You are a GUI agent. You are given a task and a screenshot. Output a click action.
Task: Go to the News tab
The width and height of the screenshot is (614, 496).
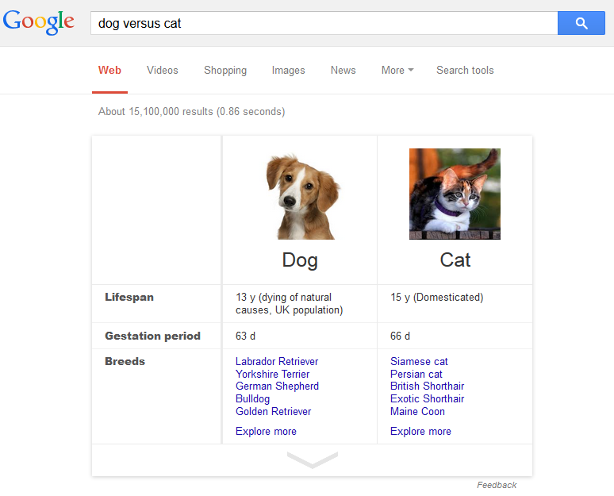click(343, 70)
